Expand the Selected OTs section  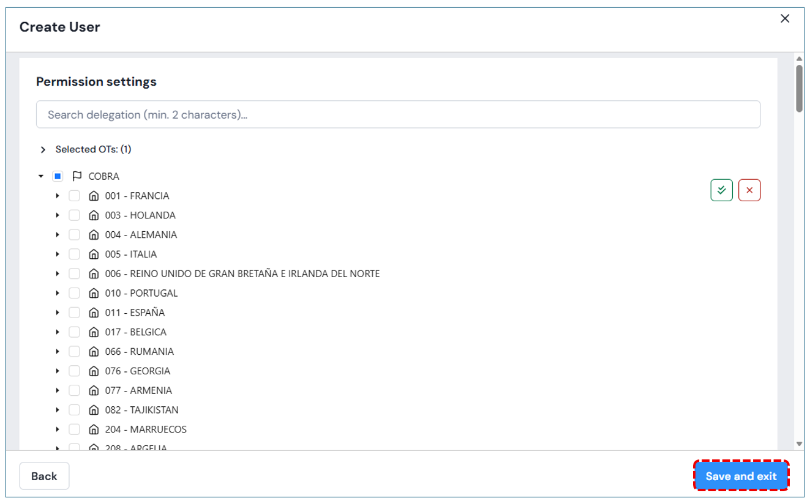coord(43,149)
